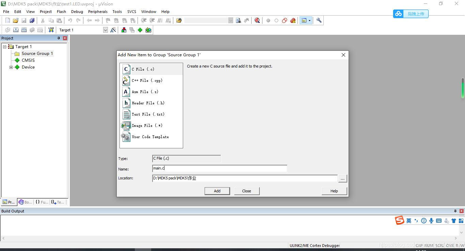
Task: Click Add button in dialog
Action: 217,191
